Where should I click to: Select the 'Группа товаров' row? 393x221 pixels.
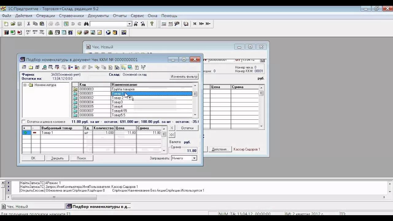click(132, 89)
